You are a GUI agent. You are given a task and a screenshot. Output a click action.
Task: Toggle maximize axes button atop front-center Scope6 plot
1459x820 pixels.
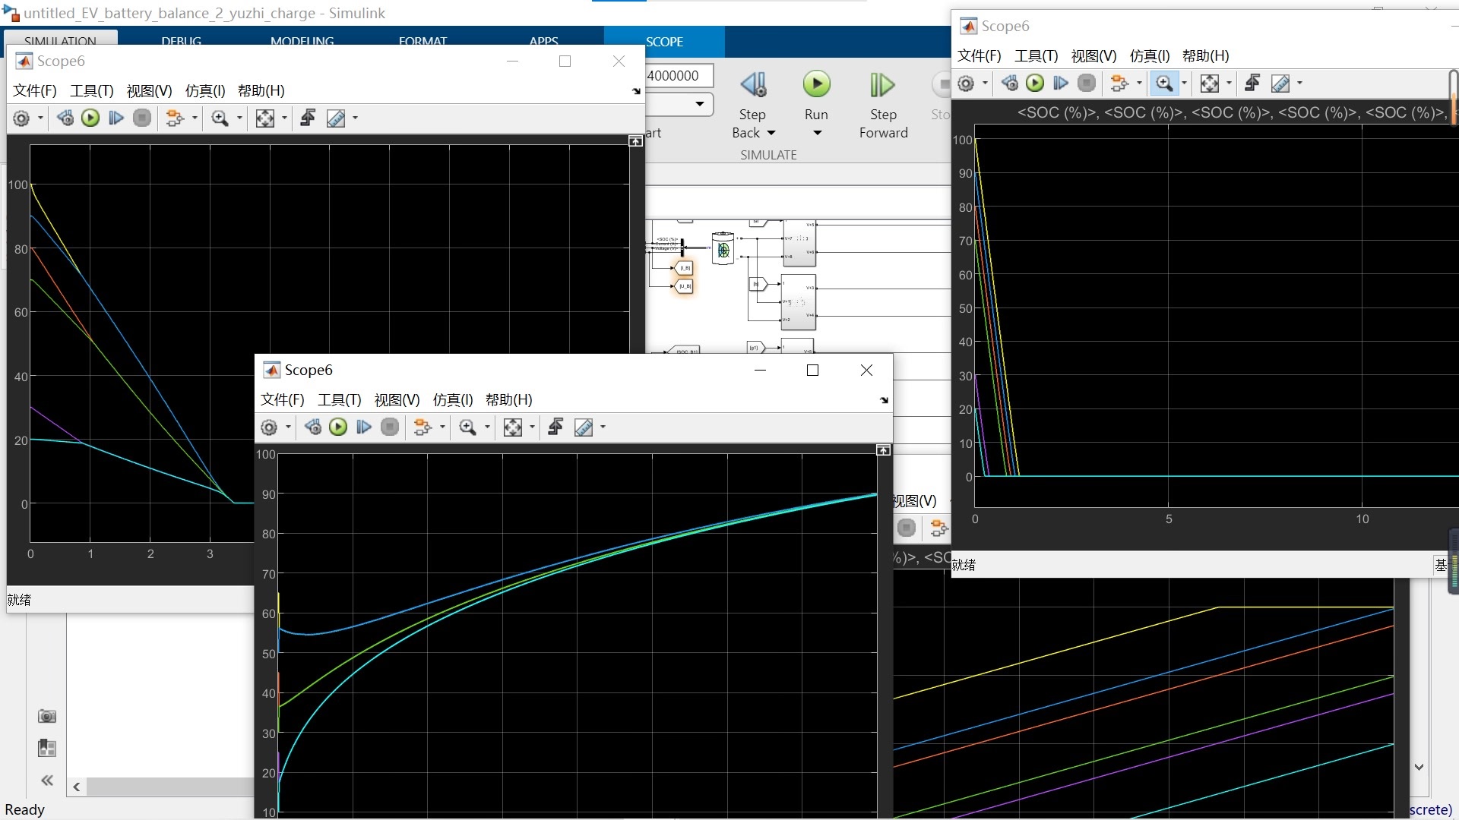point(883,451)
